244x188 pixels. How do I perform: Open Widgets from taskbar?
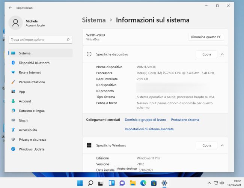(x=111, y=183)
